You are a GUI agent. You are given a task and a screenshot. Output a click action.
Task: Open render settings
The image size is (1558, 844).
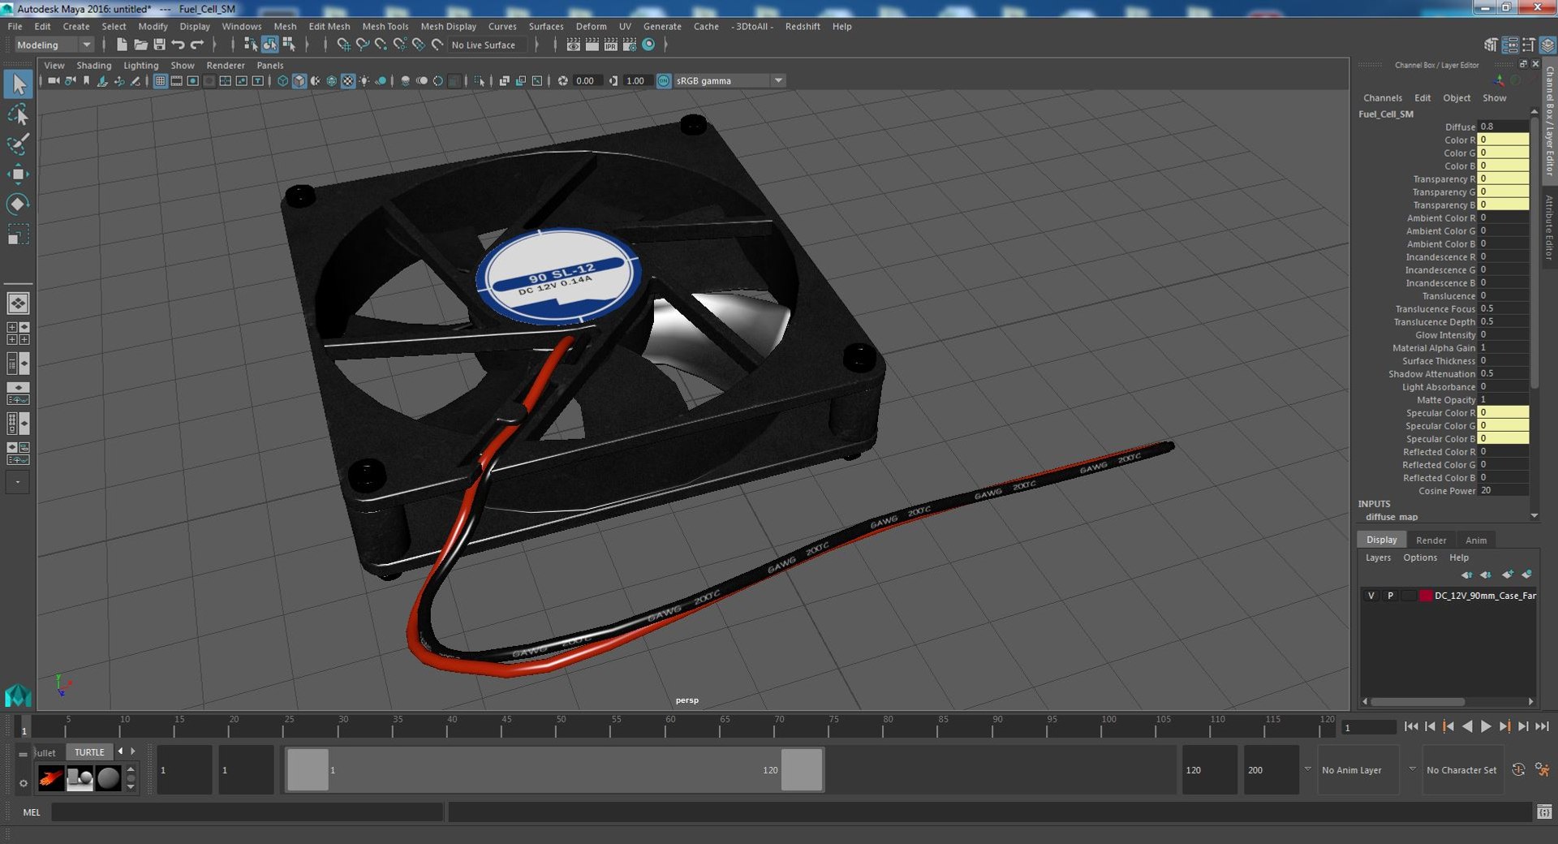pyautogui.click(x=629, y=45)
